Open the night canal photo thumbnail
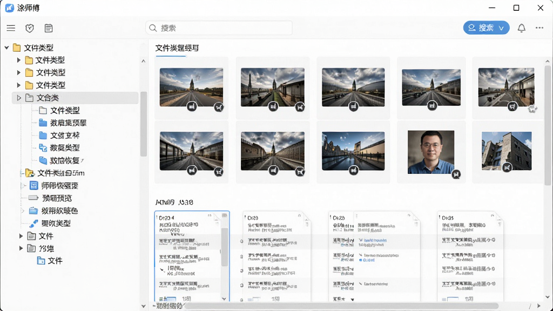Image resolution: width=553 pixels, height=311 pixels. tap(353, 151)
